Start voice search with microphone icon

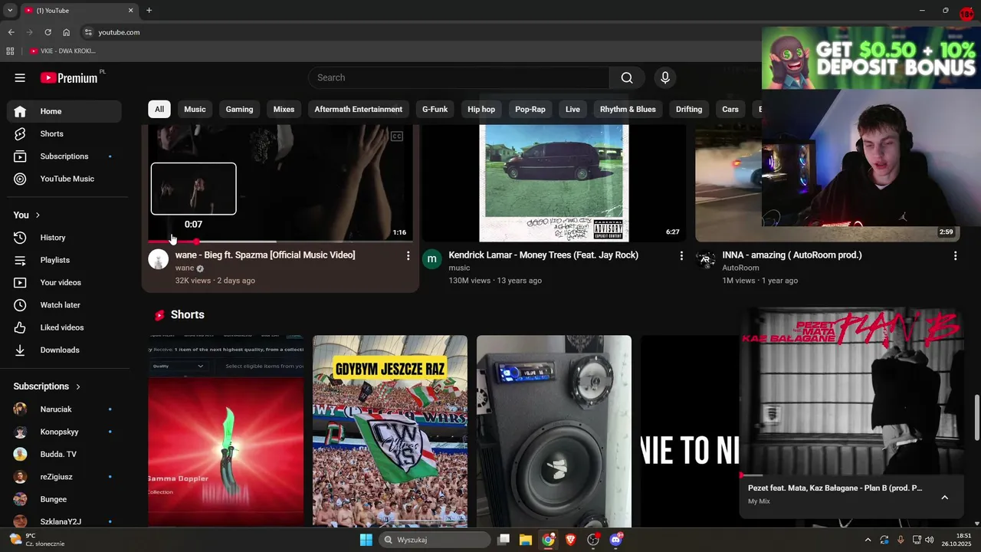[x=665, y=77]
